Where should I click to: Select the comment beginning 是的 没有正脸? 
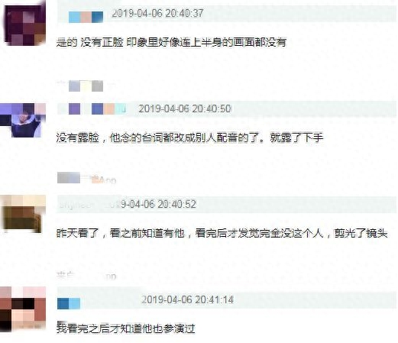(171, 42)
